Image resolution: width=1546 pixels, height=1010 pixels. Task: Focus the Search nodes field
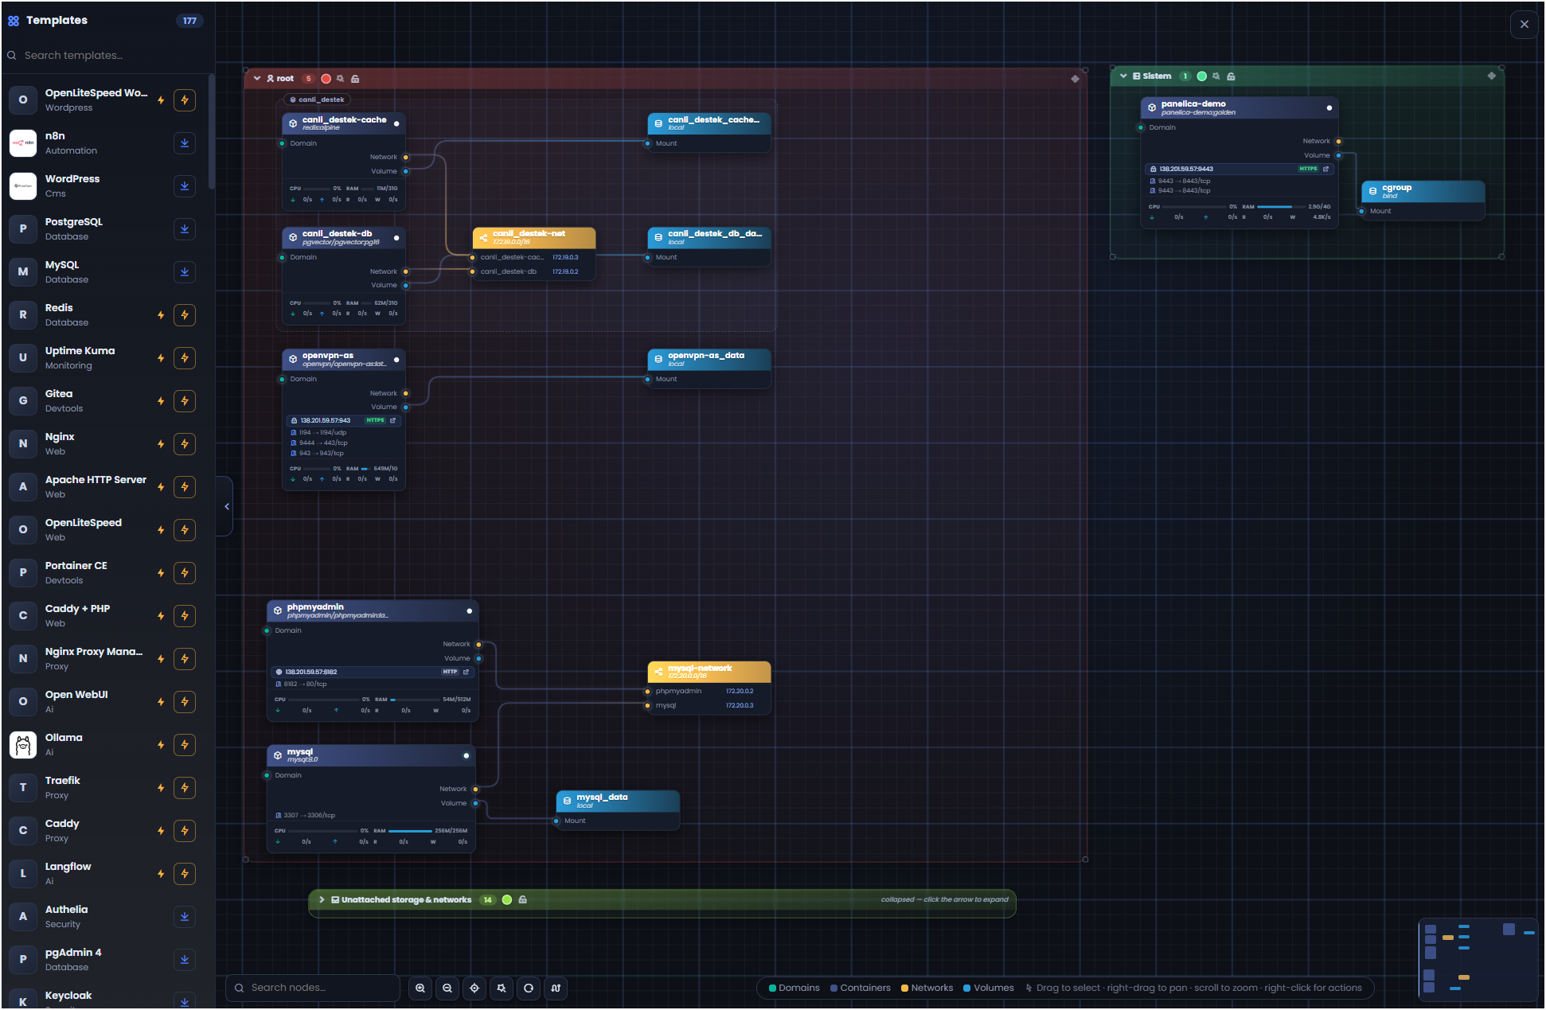tap(313, 988)
